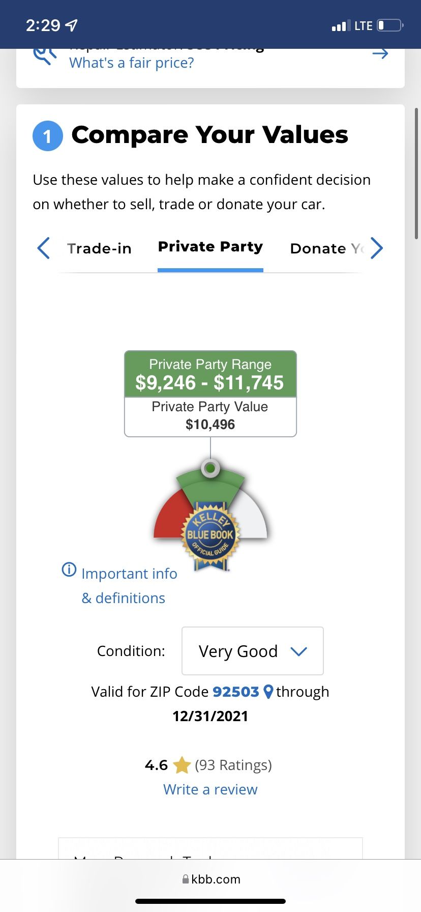Open the Very Good condition dropdown
421x912 pixels.
253,651
